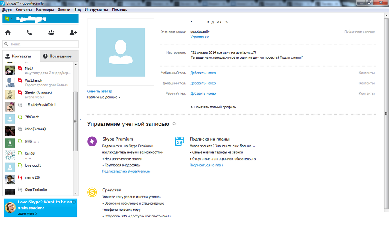The height and width of the screenshot is (233, 389).
Task: Click the create group icon
Action: pyautogui.click(x=51, y=33)
